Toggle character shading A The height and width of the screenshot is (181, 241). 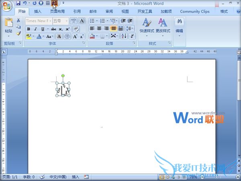[x=59, y=37]
